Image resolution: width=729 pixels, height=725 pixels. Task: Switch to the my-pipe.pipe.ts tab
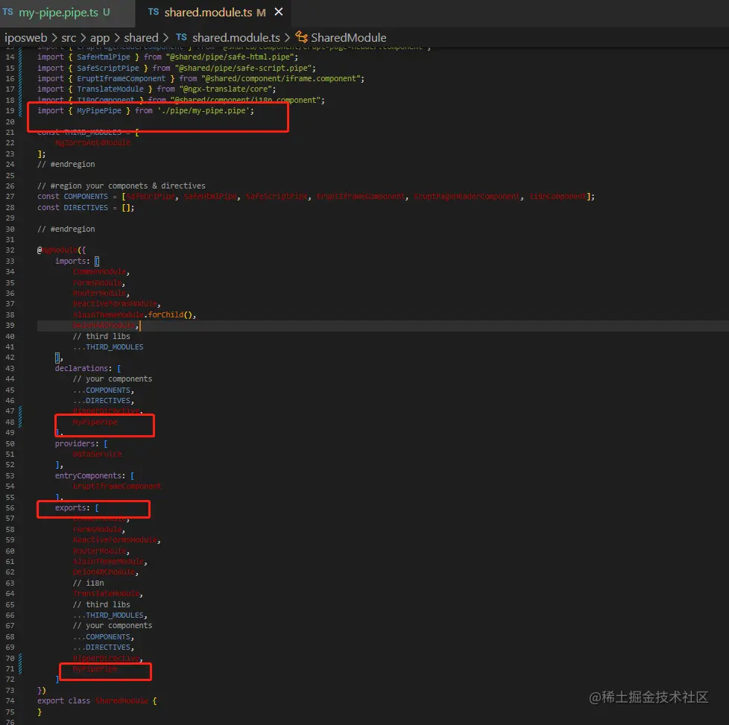[x=58, y=13]
